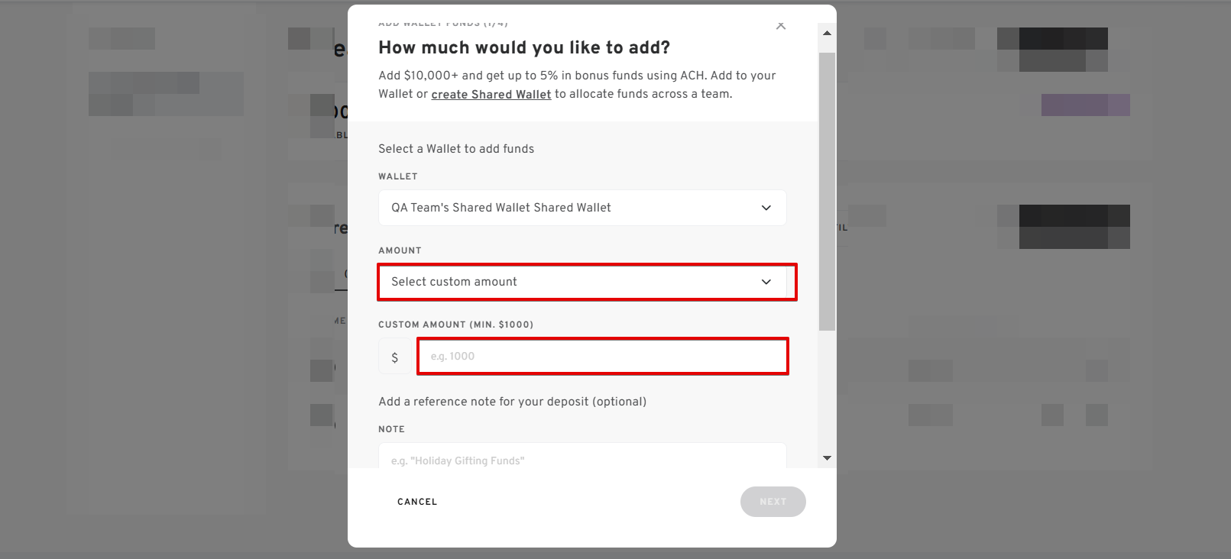Viewport: 1231px width, 559px height.
Task: Focus the Note text field
Action: pyautogui.click(x=582, y=456)
